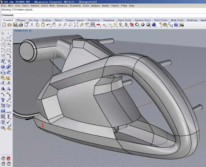
Task: Click the Text object T tool
Action: [x=3, y=100]
